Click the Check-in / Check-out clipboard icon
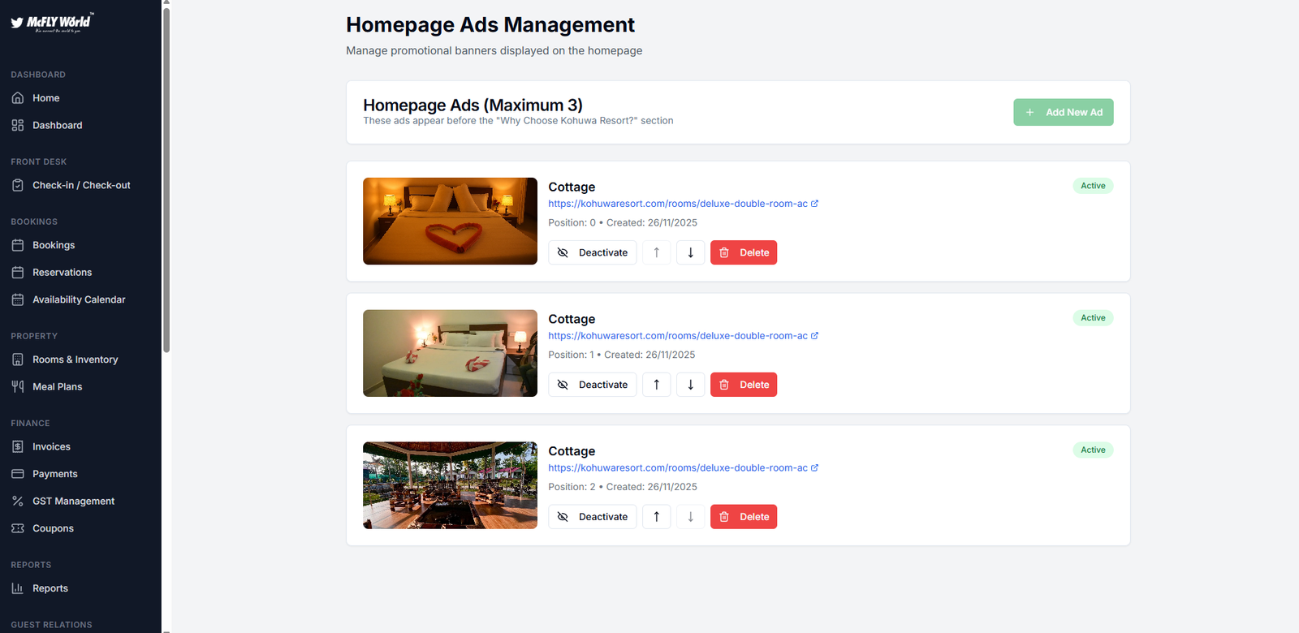Screen dimensions: 1299x633 tap(18, 186)
